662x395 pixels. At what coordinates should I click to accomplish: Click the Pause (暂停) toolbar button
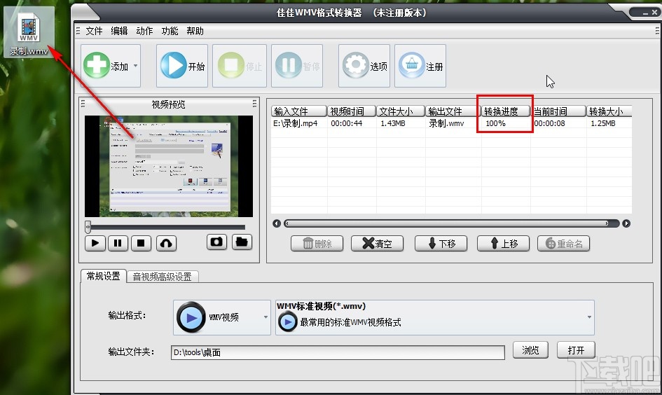tap(297, 66)
